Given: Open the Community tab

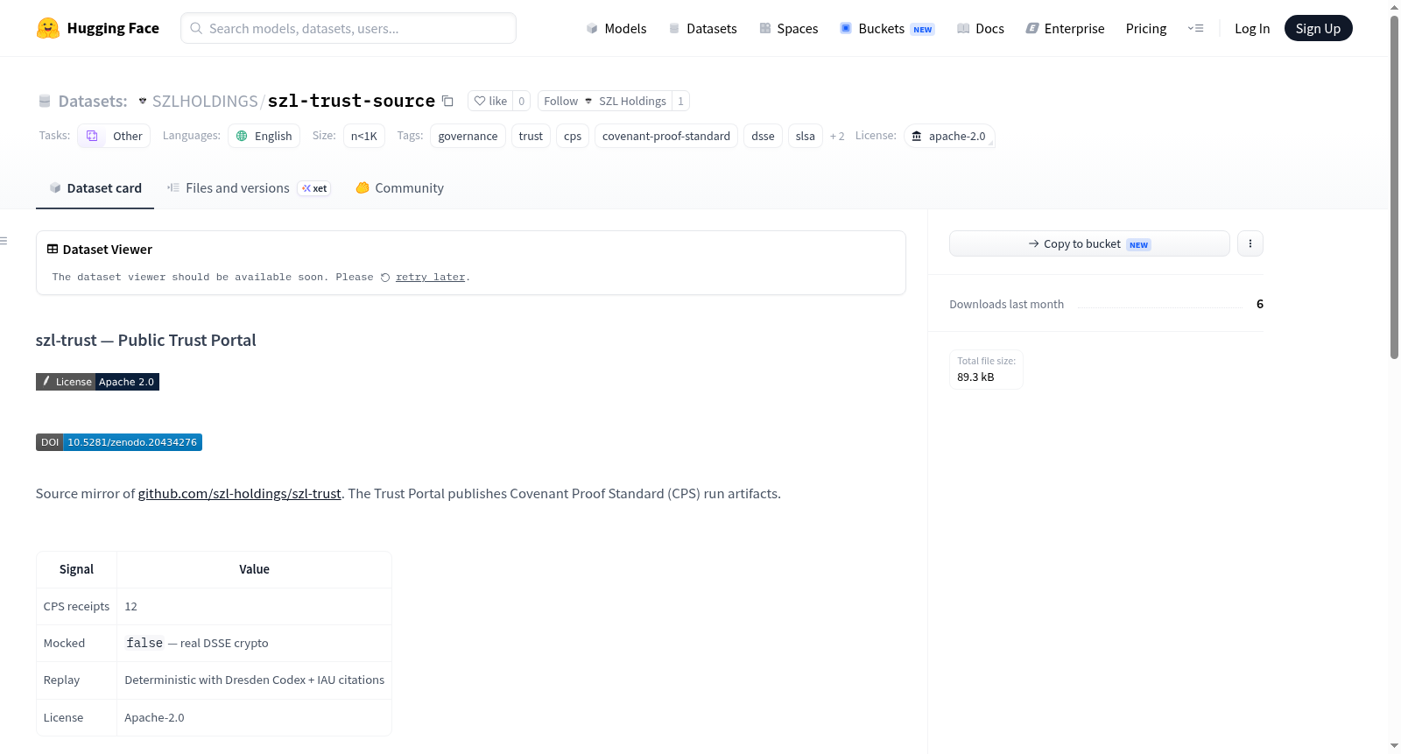Looking at the screenshot, I should coord(400,188).
